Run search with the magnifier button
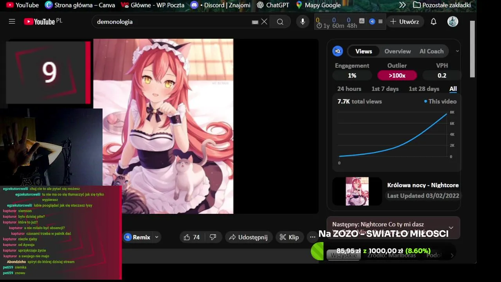 (x=280, y=22)
